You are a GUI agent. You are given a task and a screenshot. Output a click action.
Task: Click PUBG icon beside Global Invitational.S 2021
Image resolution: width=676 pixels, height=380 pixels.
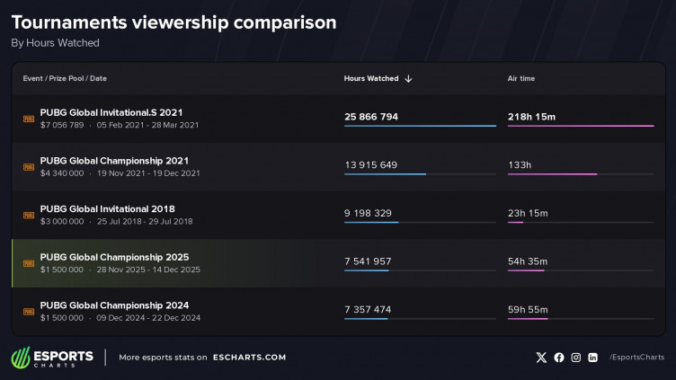pyautogui.click(x=29, y=119)
